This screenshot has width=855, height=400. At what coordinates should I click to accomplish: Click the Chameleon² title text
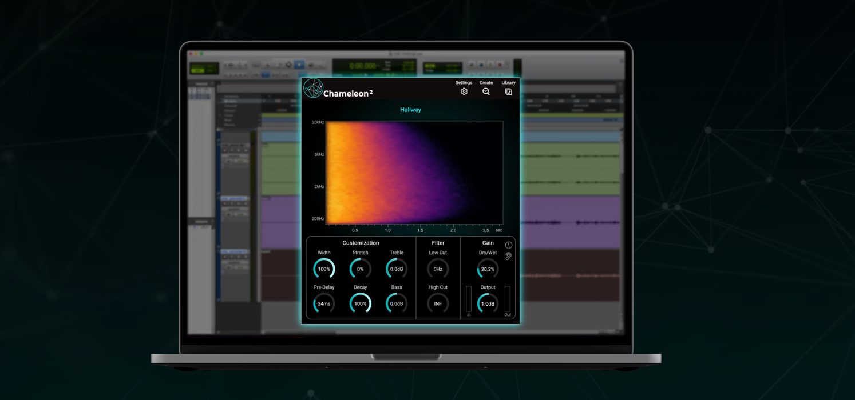click(348, 93)
